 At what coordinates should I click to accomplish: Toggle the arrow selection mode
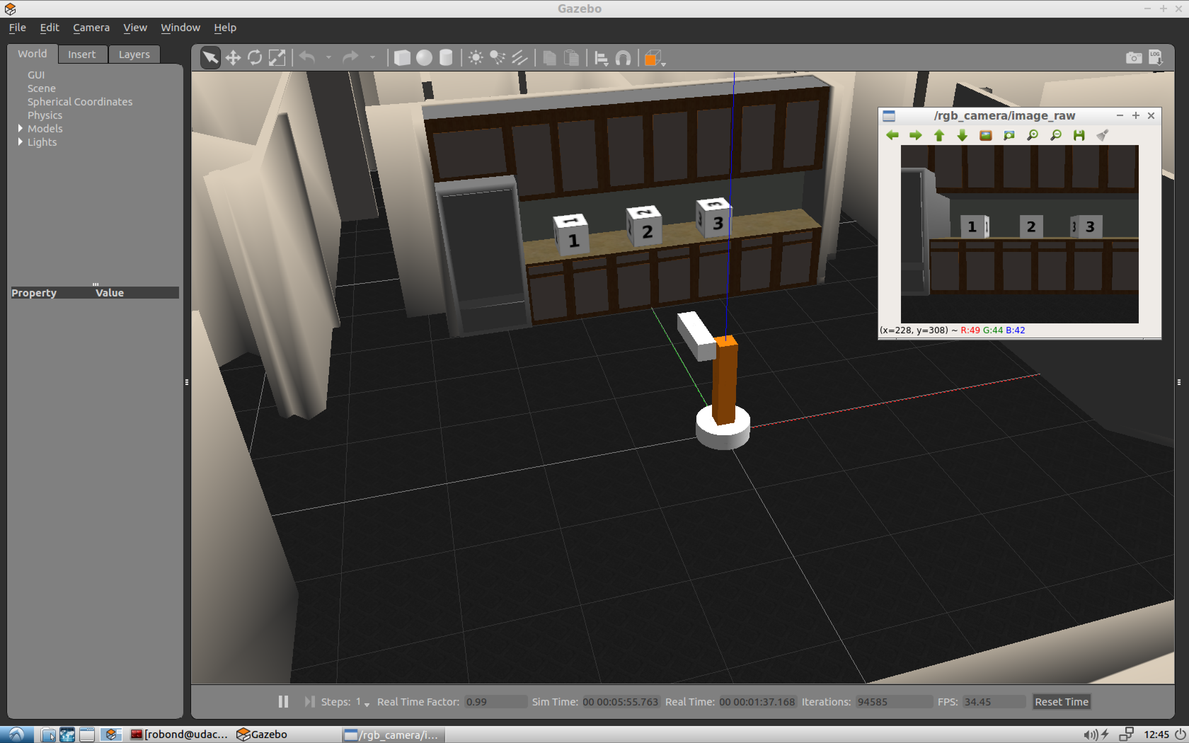pyautogui.click(x=210, y=58)
